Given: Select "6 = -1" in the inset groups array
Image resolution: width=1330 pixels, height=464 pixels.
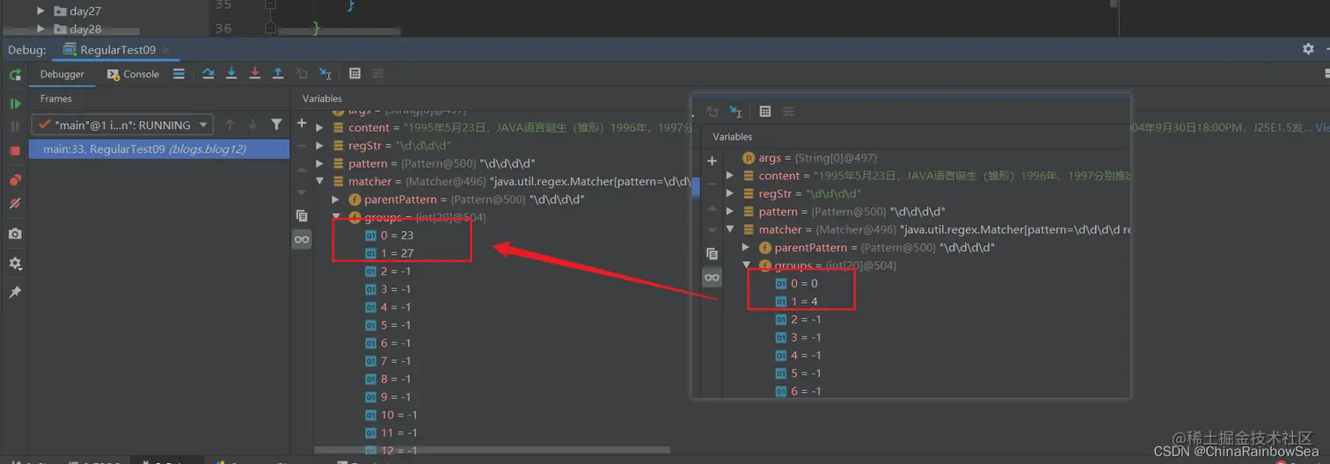Looking at the screenshot, I should tap(799, 391).
